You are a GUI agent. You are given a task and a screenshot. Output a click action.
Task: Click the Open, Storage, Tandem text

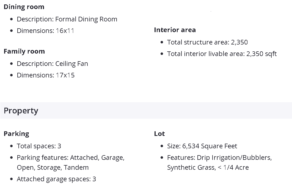point(53,168)
